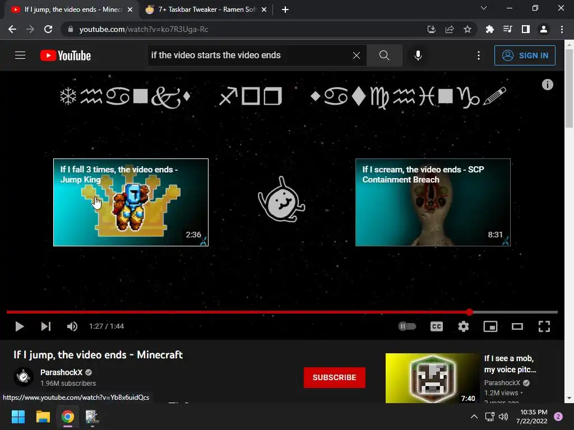Open Windows Start menu

[x=18, y=417]
